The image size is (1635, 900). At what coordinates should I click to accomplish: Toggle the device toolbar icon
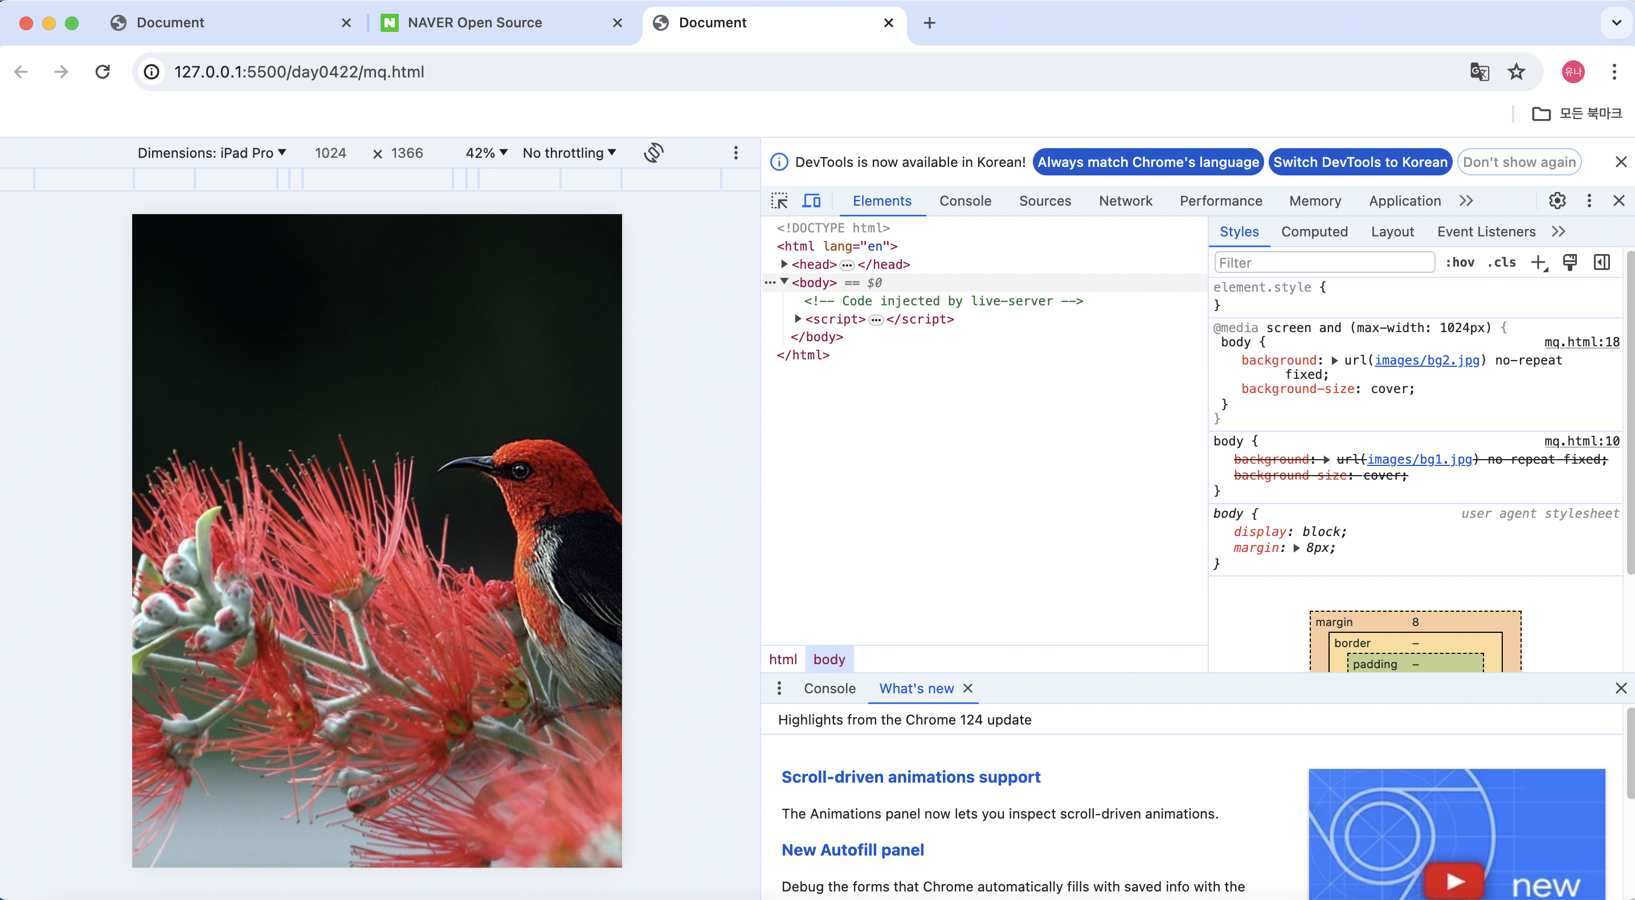click(x=811, y=201)
